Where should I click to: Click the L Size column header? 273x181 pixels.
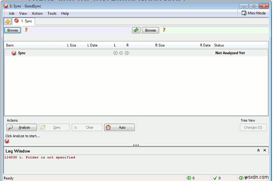tap(66, 45)
